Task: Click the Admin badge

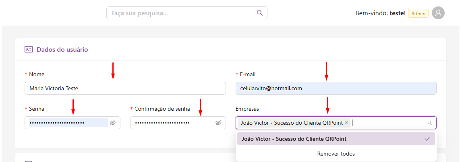Action: tap(418, 13)
